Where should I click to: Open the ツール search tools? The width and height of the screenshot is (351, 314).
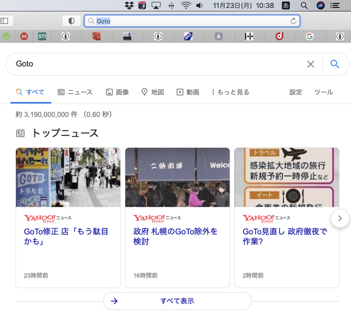(324, 92)
